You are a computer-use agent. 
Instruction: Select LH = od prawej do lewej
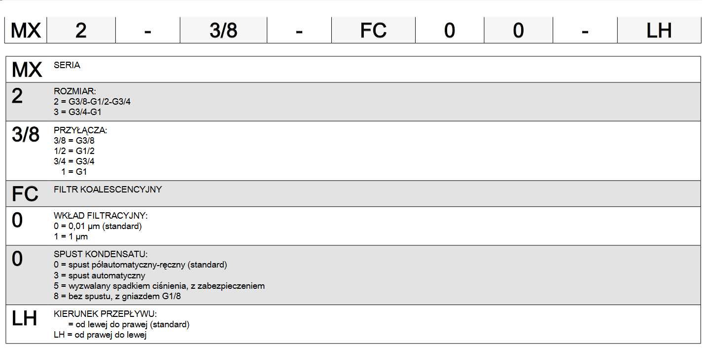tap(100, 335)
